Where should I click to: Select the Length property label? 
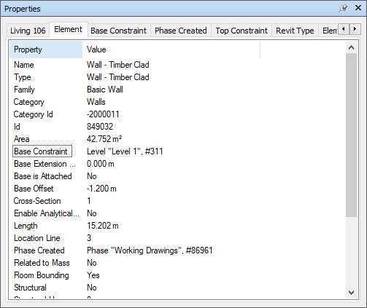(x=26, y=226)
